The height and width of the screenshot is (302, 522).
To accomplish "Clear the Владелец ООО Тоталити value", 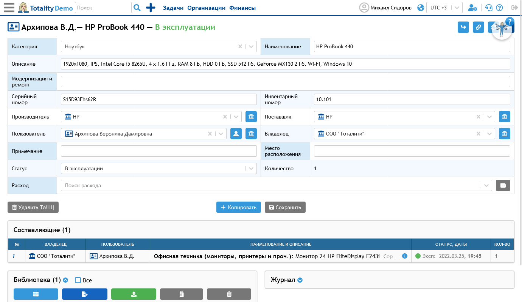I will pyautogui.click(x=478, y=134).
